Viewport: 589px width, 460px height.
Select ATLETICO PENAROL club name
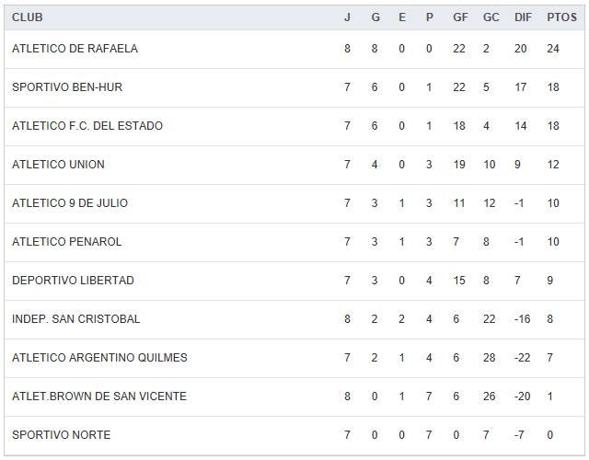point(66,242)
